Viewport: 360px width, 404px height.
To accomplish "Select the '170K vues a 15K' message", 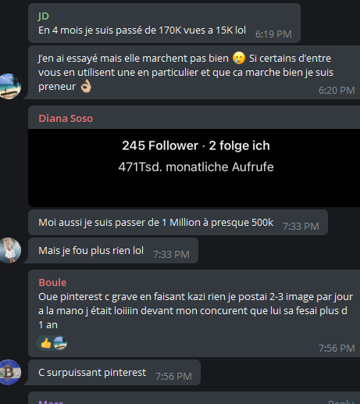I will click(x=164, y=23).
